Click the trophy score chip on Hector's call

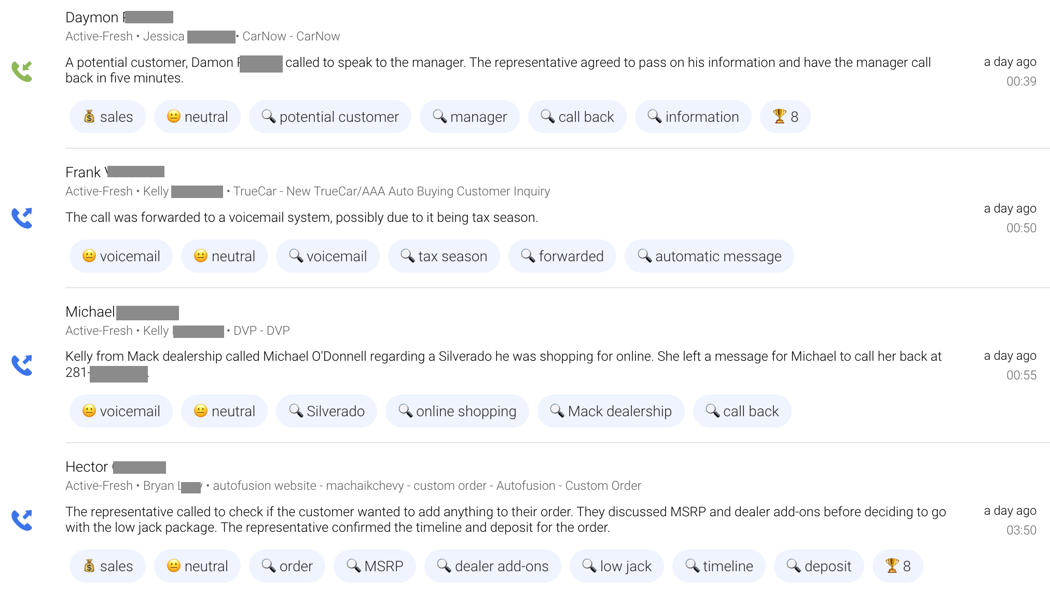897,566
